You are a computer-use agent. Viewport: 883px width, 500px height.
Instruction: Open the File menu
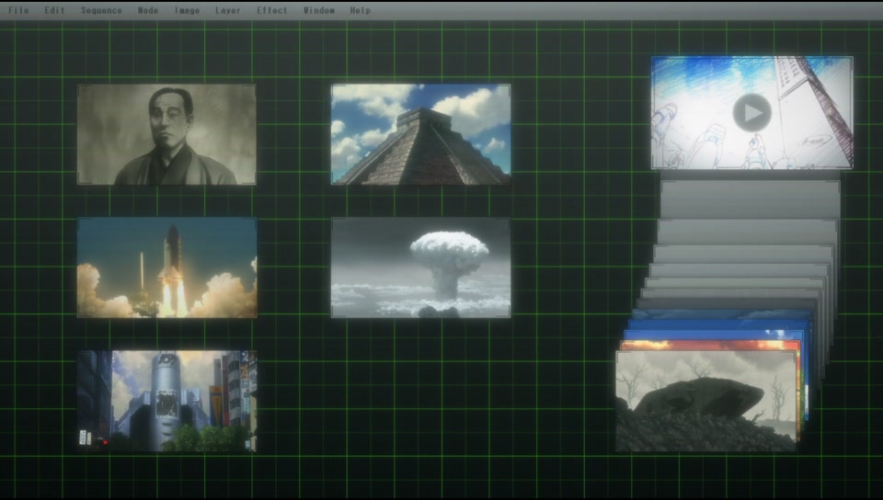click(18, 11)
